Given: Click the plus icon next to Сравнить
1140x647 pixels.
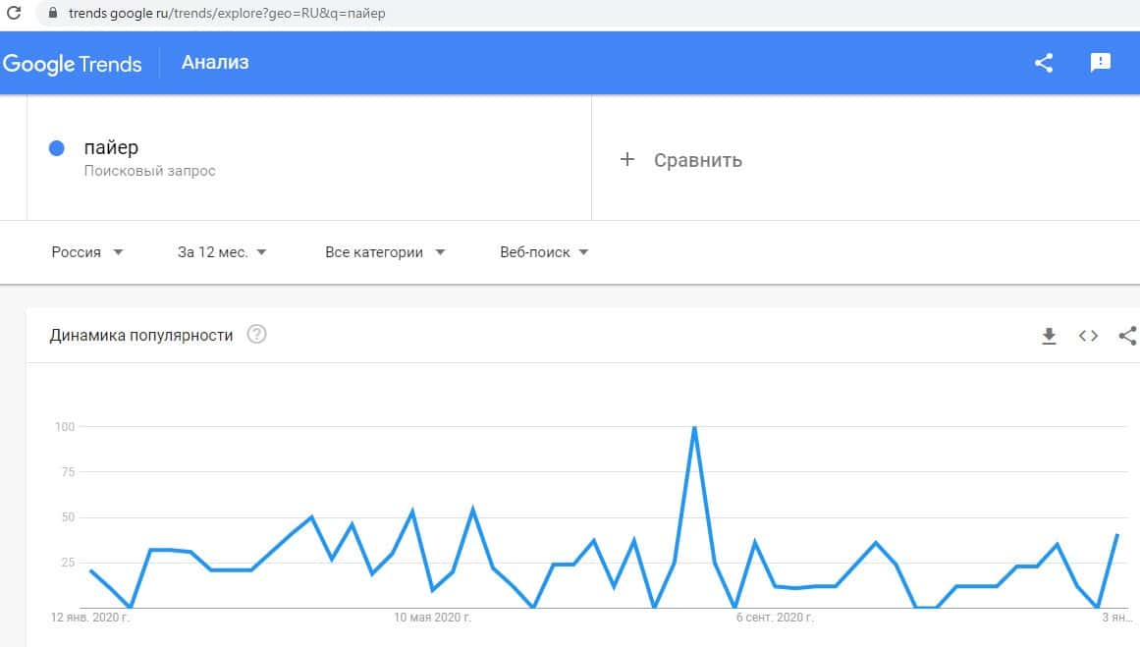Looking at the screenshot, I should 628,159.
